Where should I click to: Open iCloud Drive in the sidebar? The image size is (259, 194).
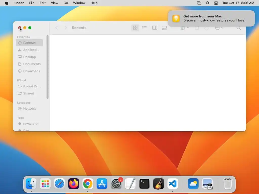[x=29, y=86]
